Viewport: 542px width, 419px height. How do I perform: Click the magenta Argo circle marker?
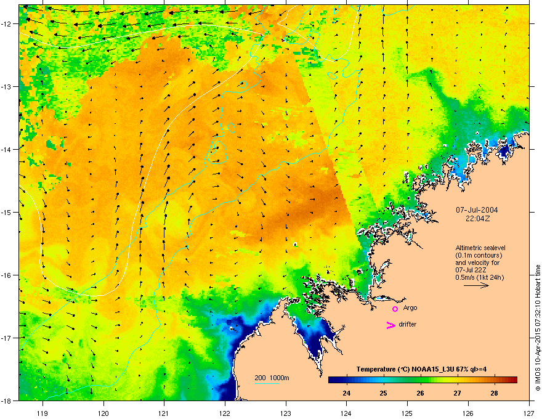tap(395, 309)
